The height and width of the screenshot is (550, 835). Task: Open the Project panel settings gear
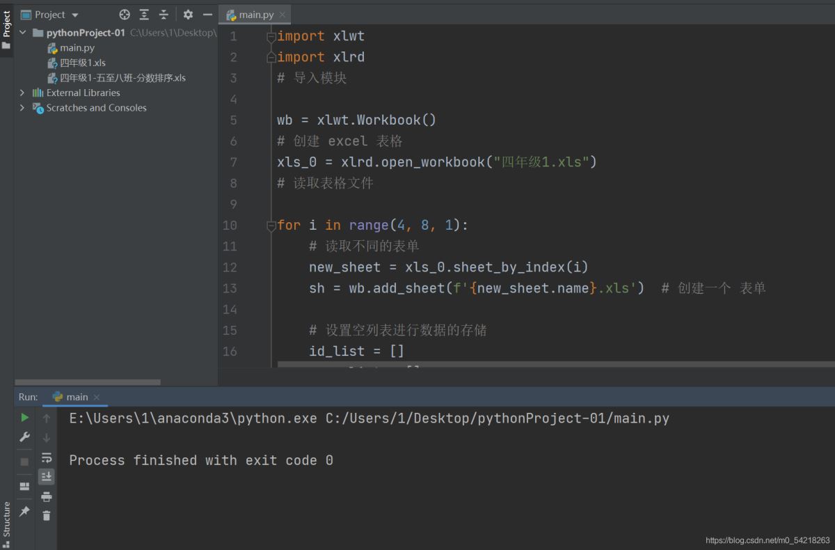(188, 14)
